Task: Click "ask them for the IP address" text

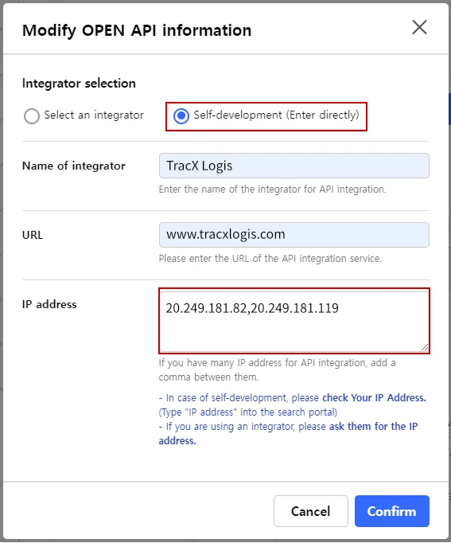Action: [288, 434]
